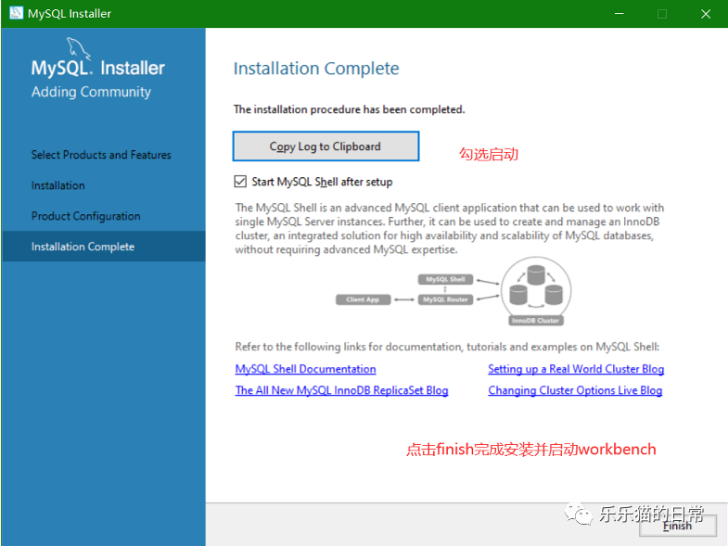Click the MySQL Router box in diagram
Screen dimensions: 728x546
pyautogui.click(x=445, y=299)
